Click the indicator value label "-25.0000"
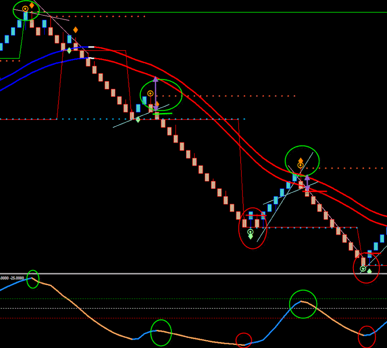The height and width of the screenshot is (348, 387). click(x=17, y=278)
